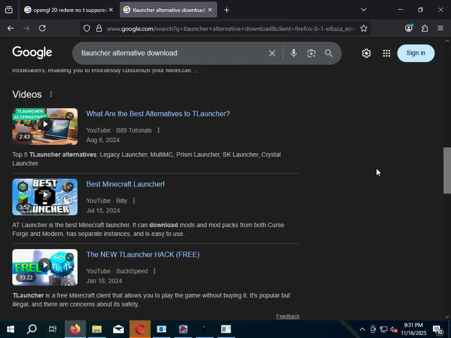The image size is (451, 338).
Task: Switch to Firefox in taskbar
Action: click(x=75, y=329)
